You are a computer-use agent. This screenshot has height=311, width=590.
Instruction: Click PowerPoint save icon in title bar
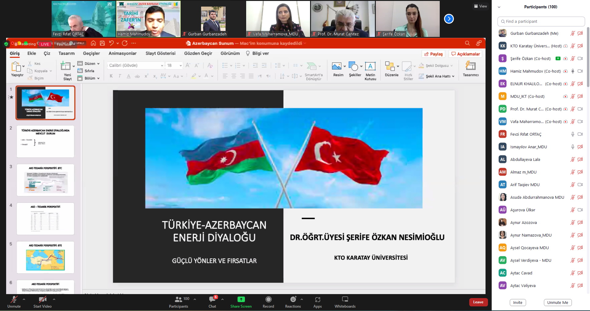(102, 43)
